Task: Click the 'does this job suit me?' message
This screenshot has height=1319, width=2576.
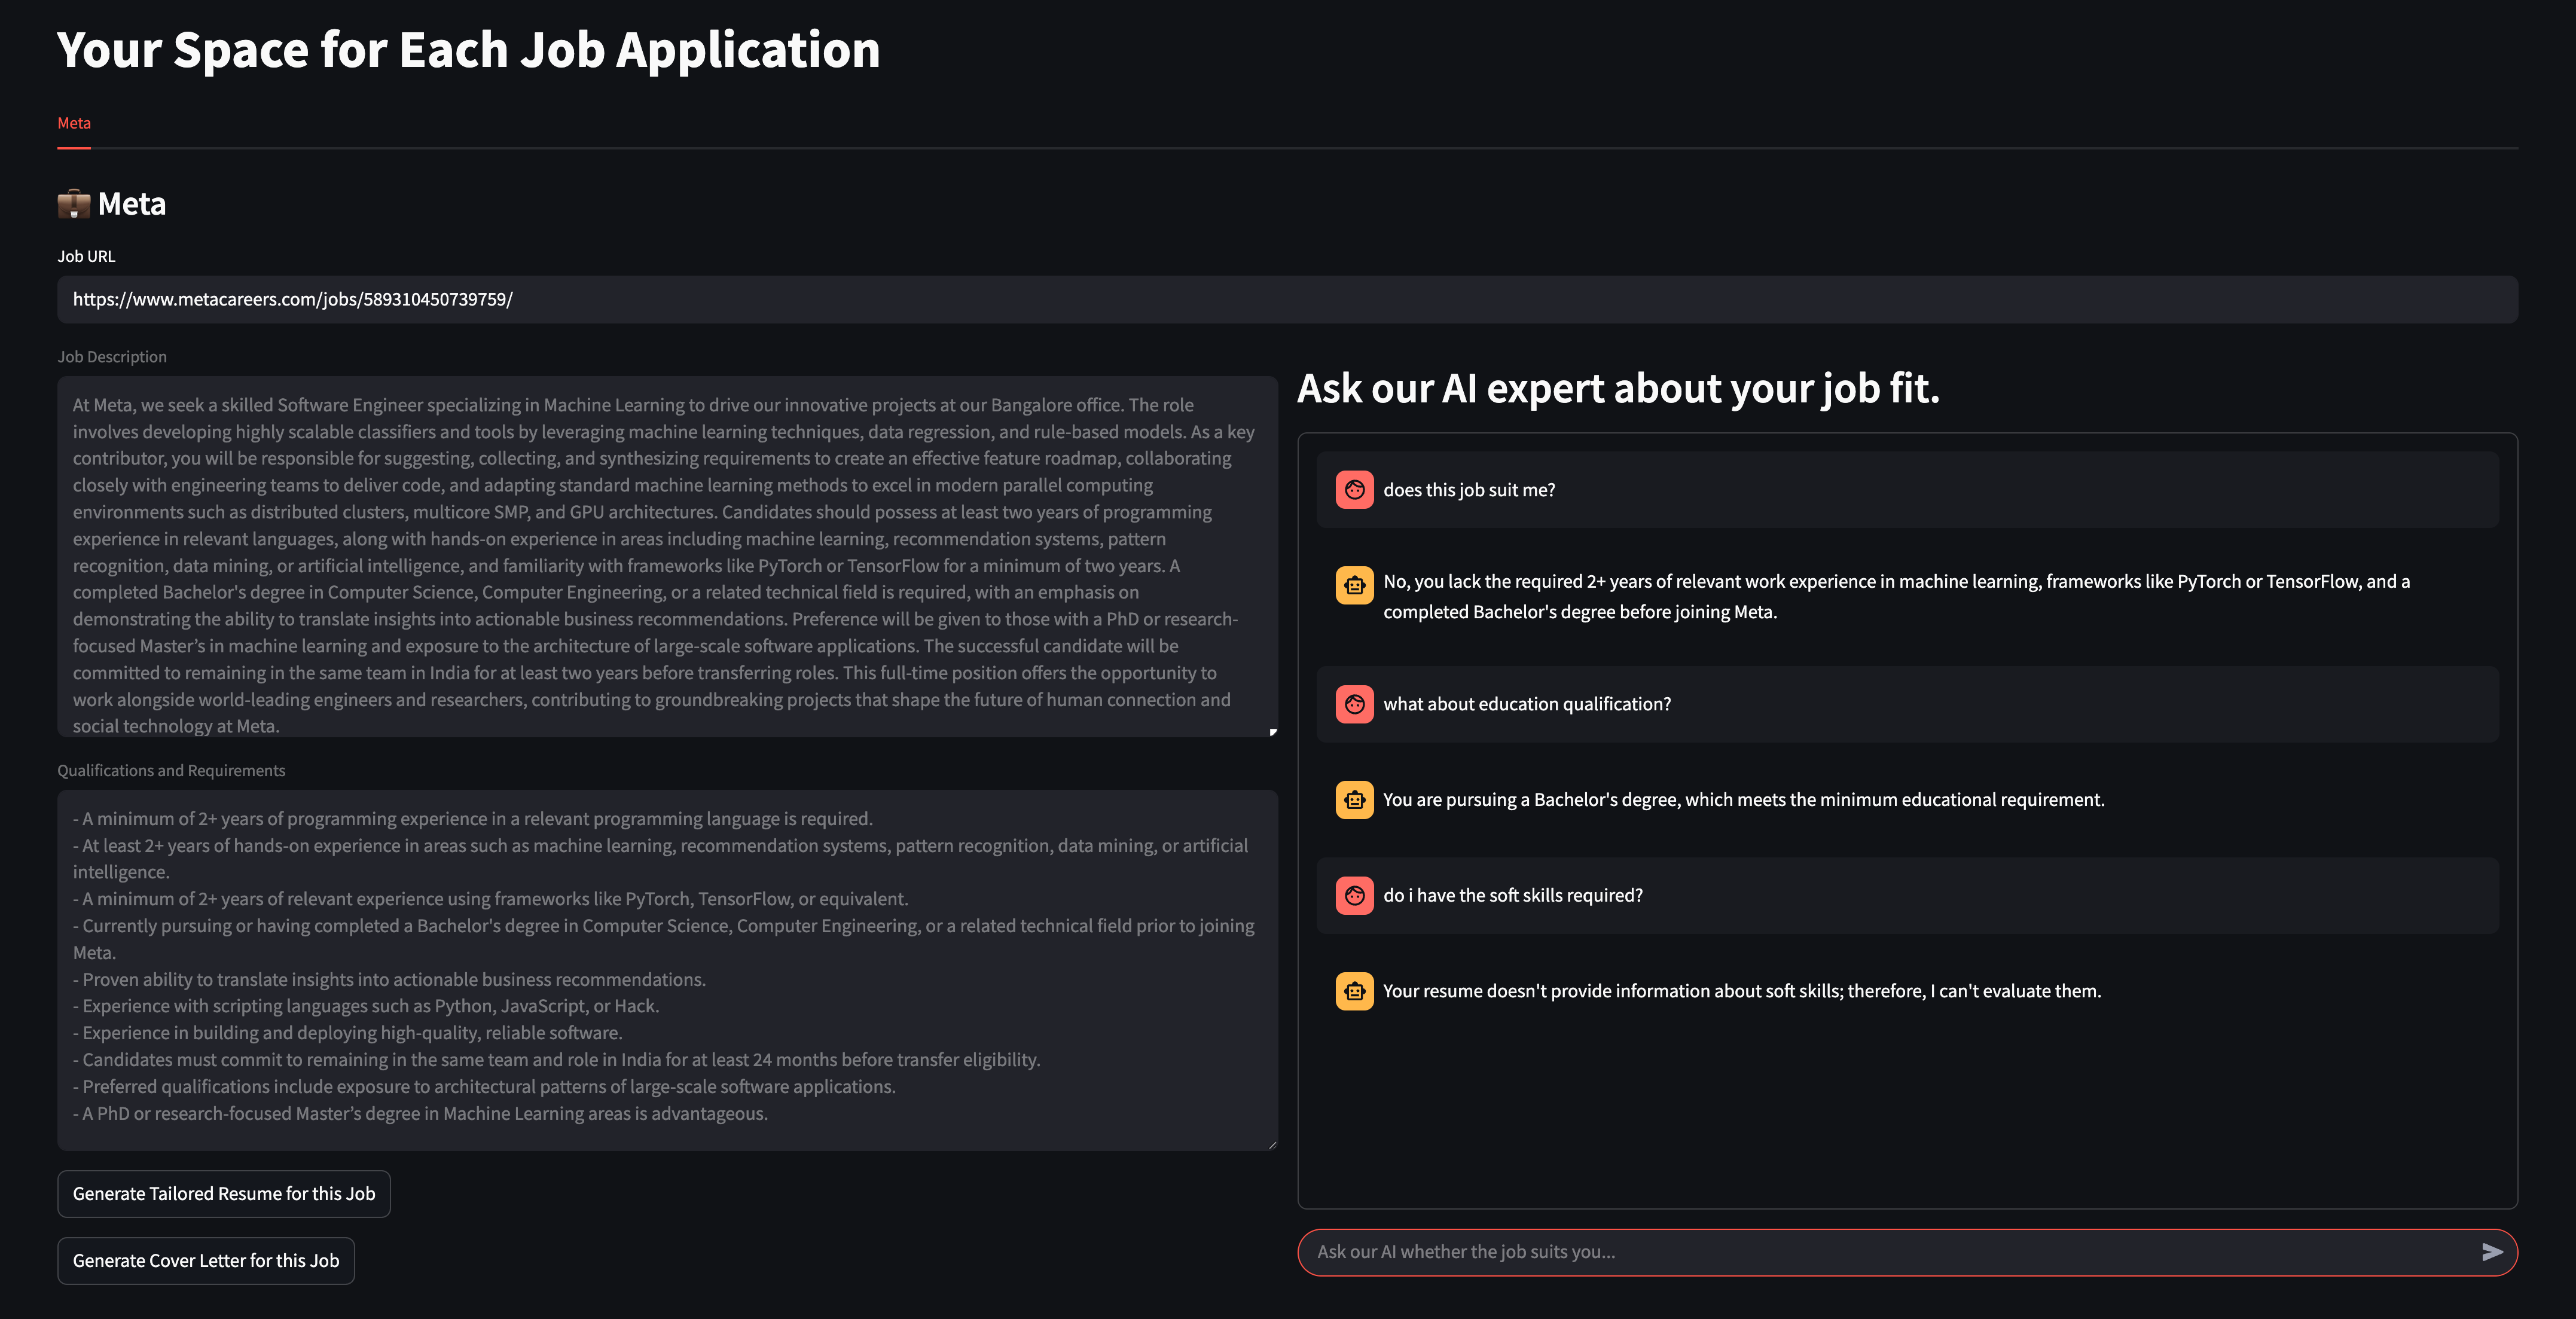Action: (x=1469, y=490)
